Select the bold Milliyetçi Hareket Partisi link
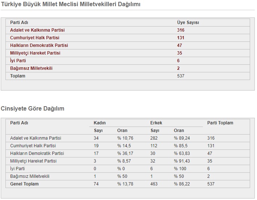Image resolution: width=257 pixels, height=200 pixels. point(35,53)
